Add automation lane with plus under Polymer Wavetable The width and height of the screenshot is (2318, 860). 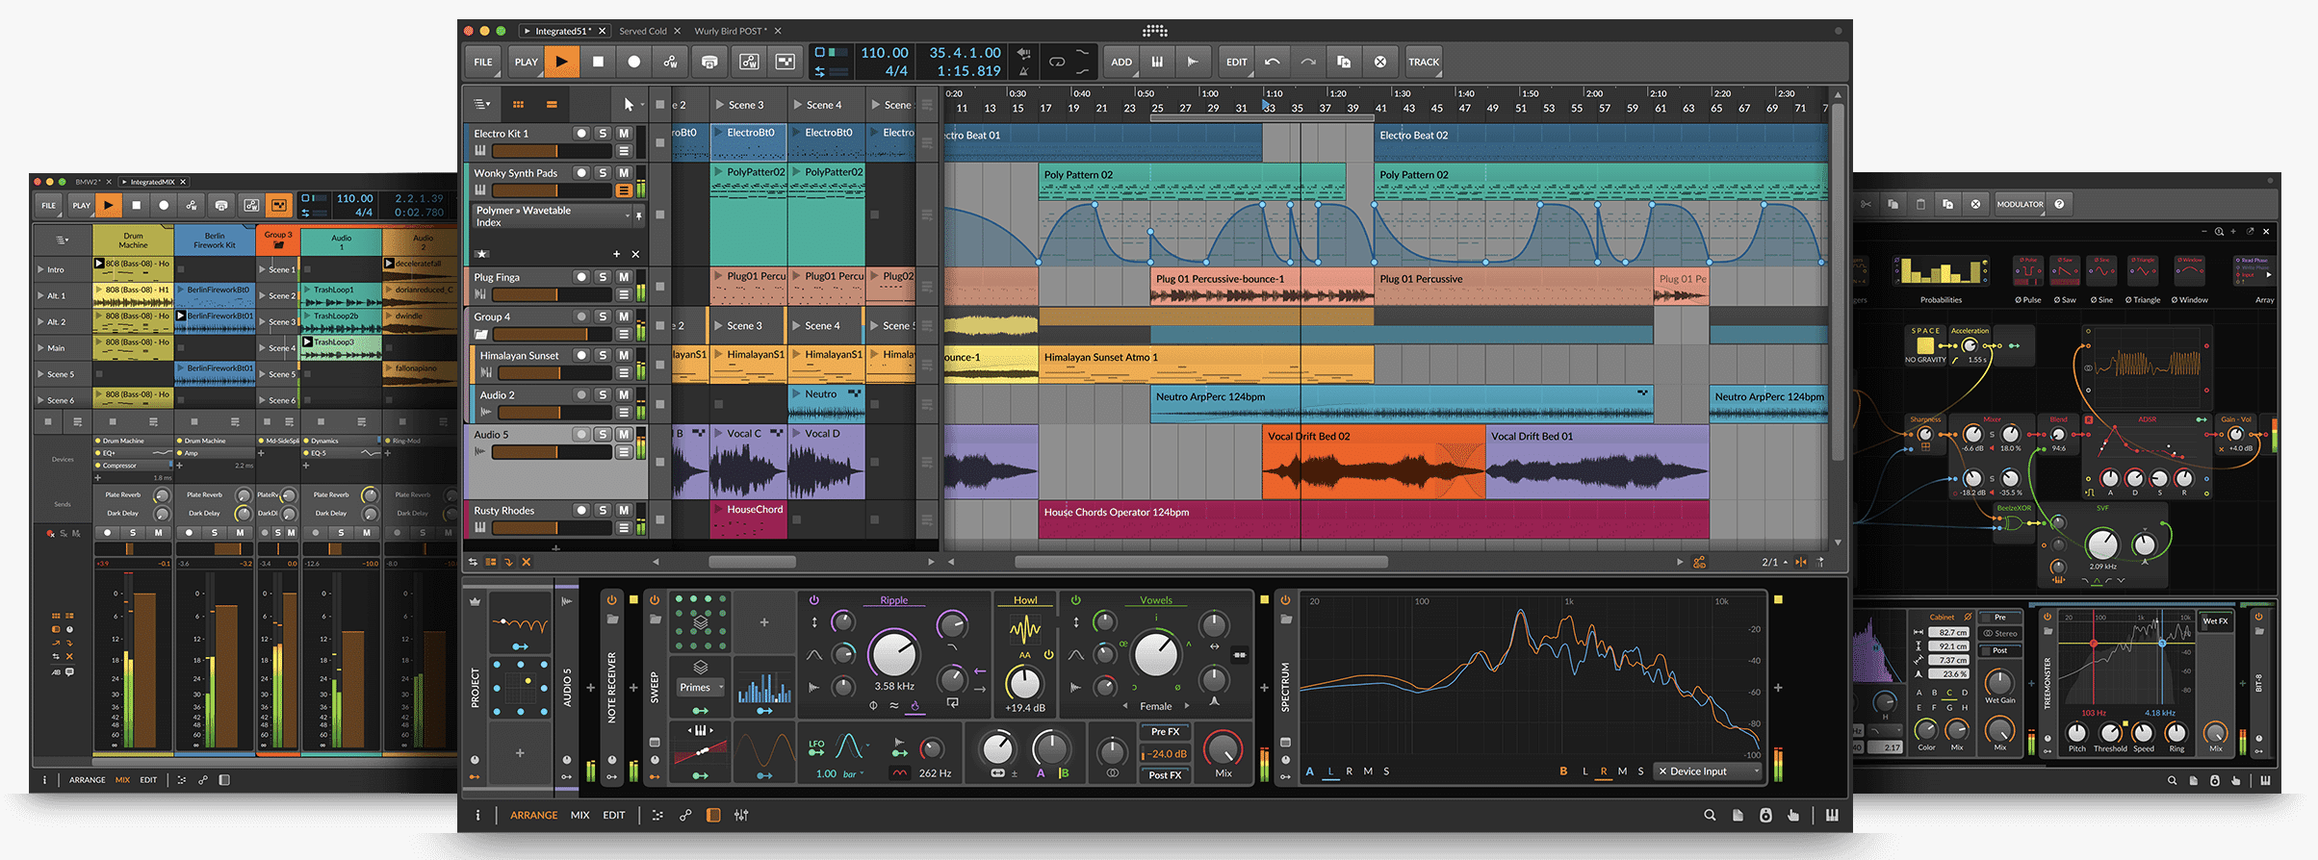click(616, 254)
